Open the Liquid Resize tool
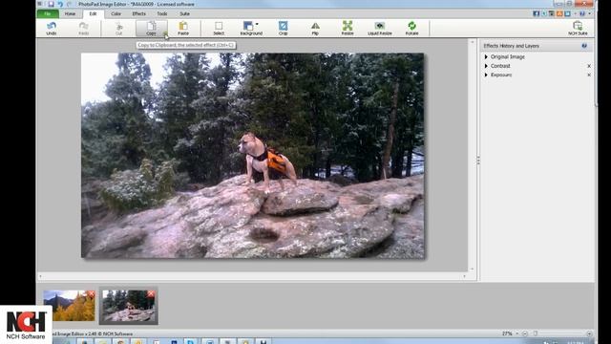Viewport: 611px width, 344px height. click(x=380, y=28)
